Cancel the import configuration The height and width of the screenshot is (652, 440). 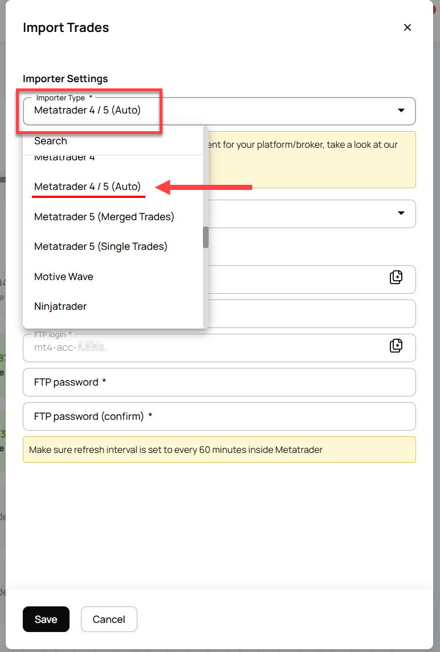pos(108,619)
